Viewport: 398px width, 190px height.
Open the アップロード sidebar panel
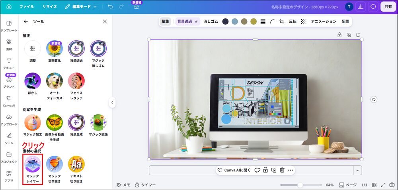click(x=9, y=119)
